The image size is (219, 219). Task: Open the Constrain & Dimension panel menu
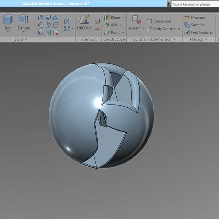tap(174, 40)
